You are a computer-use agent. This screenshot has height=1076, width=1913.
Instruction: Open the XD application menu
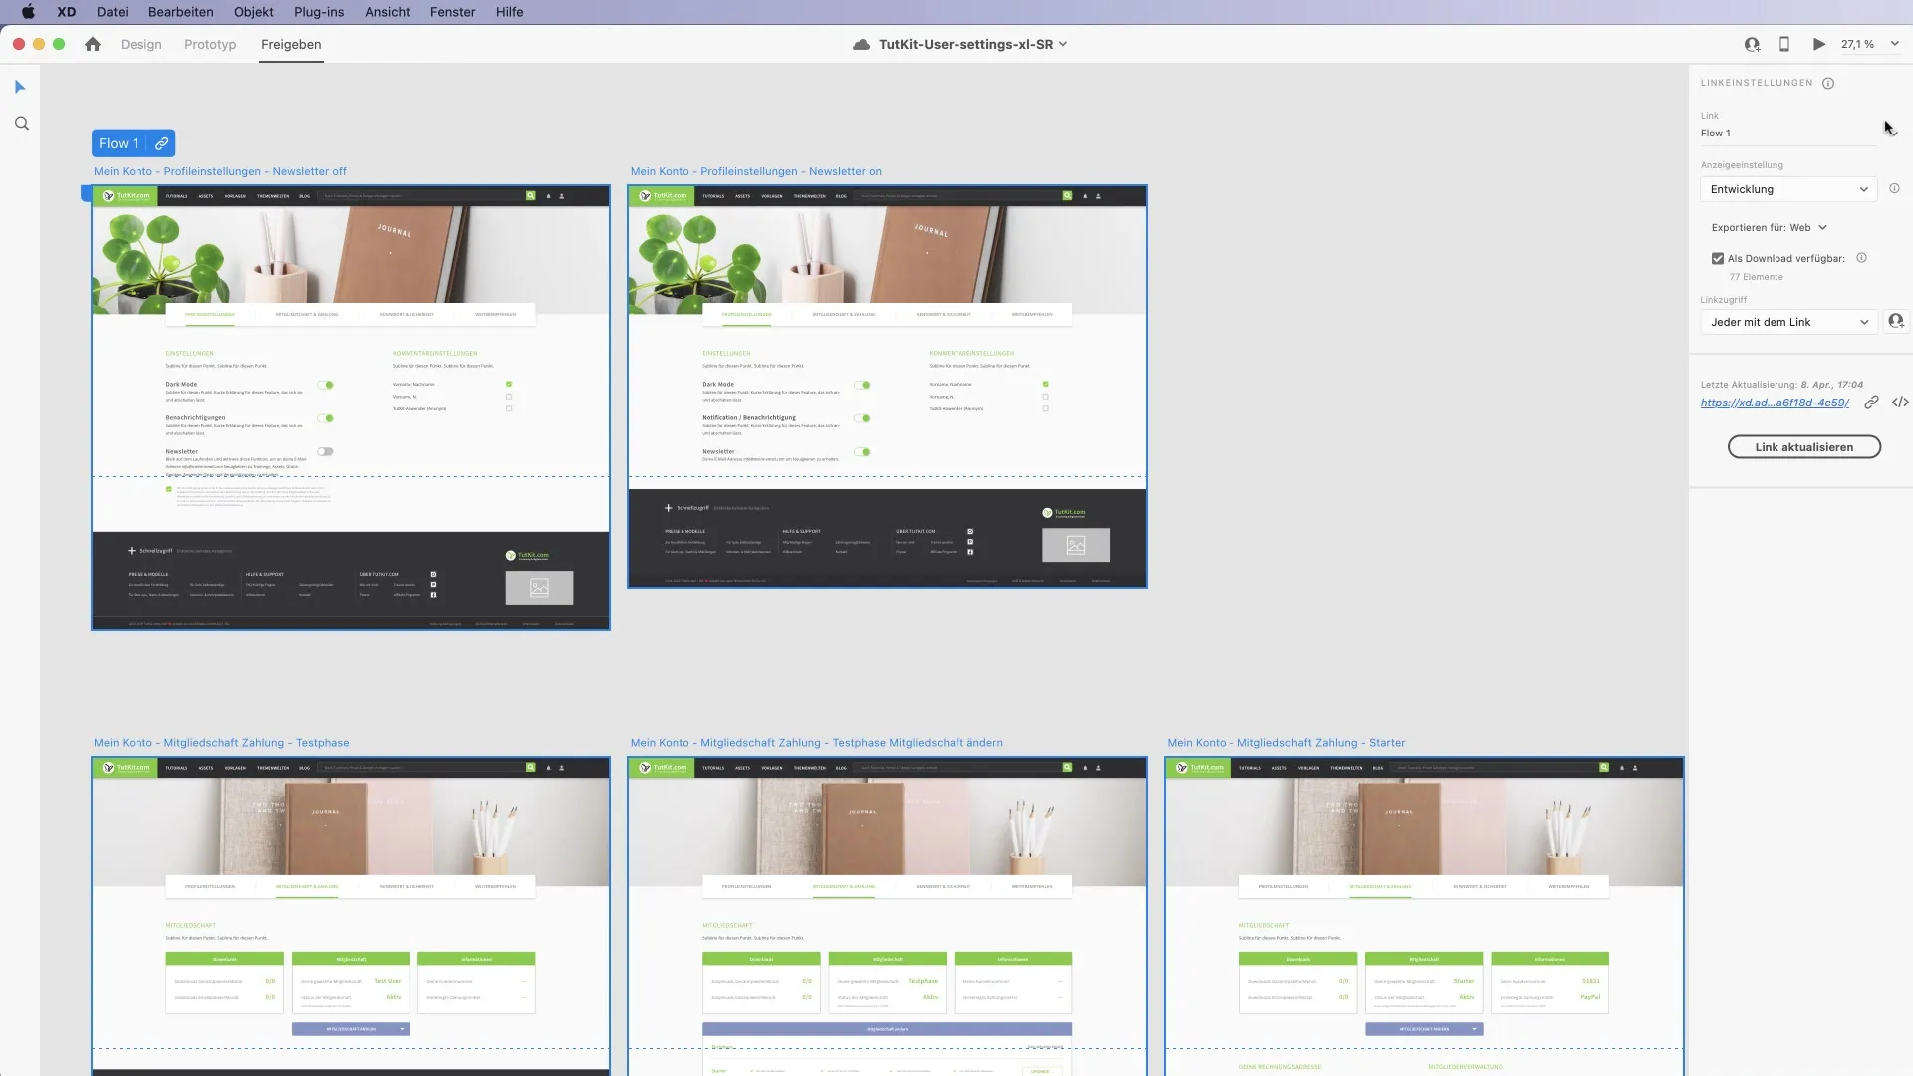66,12
